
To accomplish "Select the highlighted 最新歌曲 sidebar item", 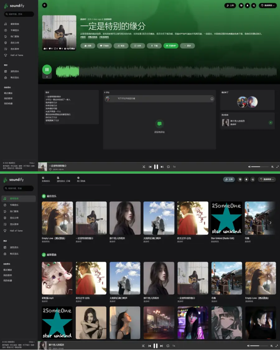I will [x=18, y=198].
